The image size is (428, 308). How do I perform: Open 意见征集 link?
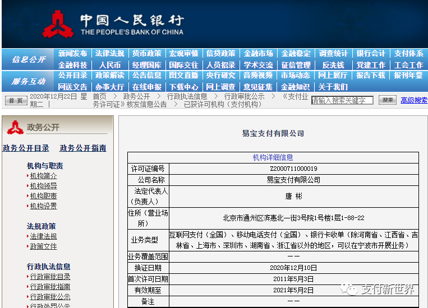point(258,87)
